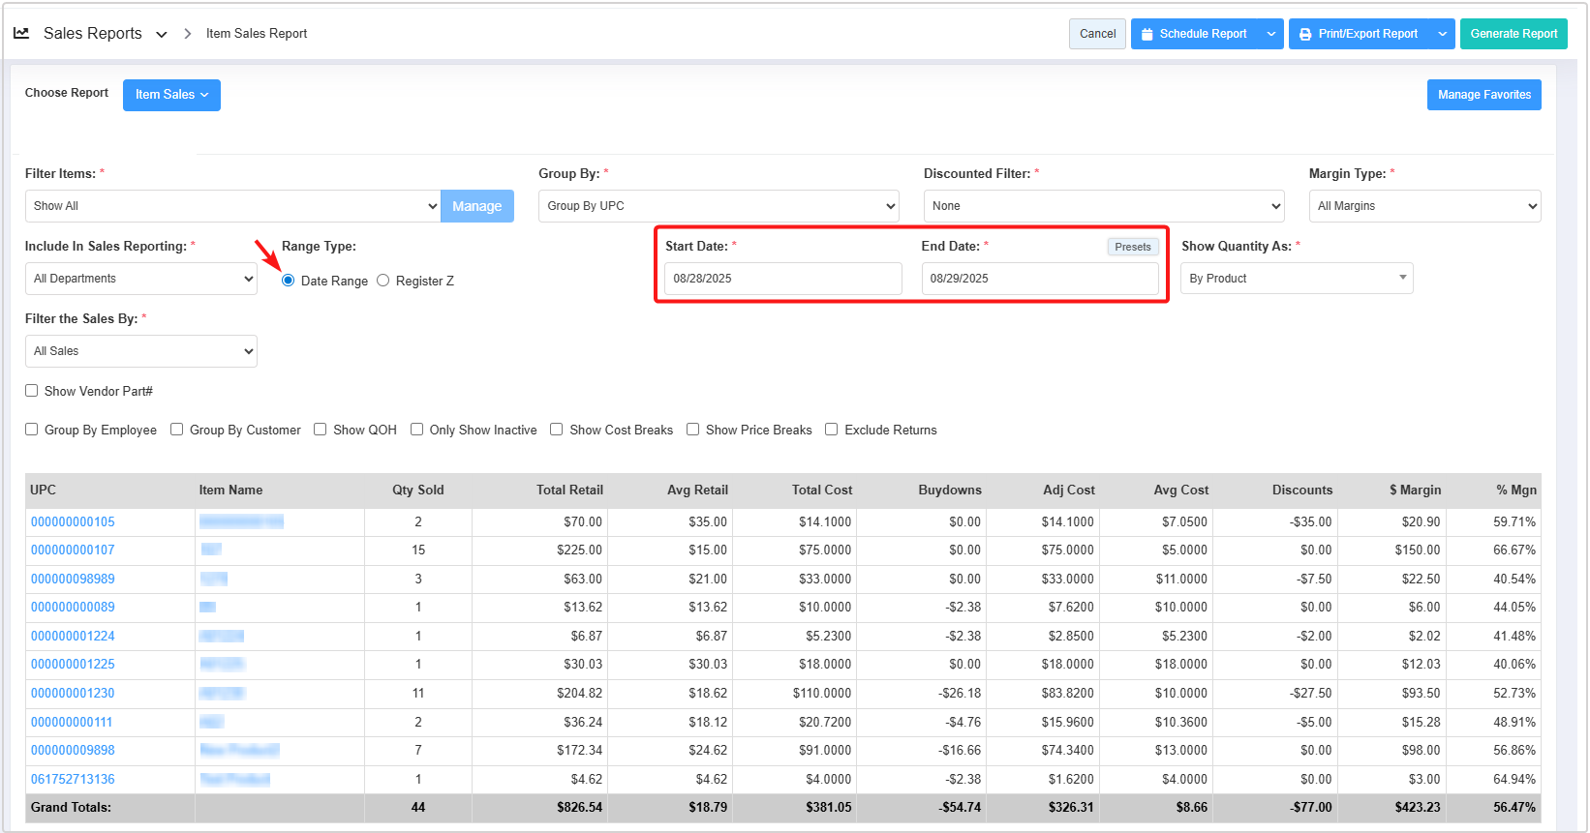Click the Manage filter items button

tap(476, 206)
